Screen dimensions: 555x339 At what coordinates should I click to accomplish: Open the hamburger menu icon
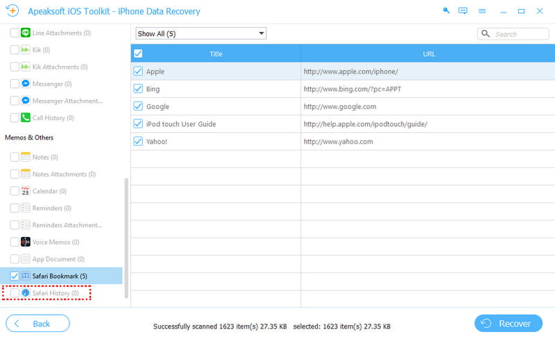[x=482, y=11]
